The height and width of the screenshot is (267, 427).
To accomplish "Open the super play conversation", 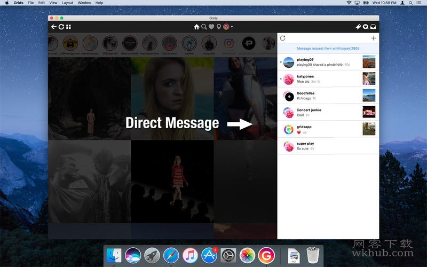I will (x=328, y=146).
